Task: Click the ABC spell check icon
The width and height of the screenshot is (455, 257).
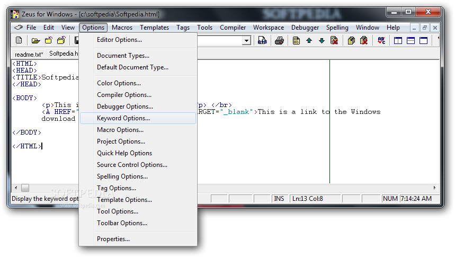Action: tap(381, 40)
